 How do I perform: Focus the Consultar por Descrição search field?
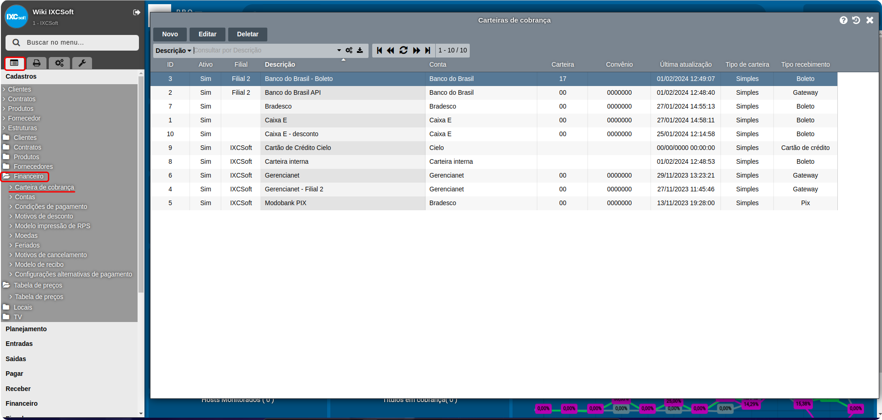point(264,50)
